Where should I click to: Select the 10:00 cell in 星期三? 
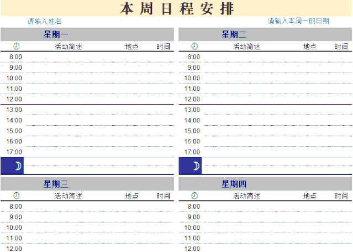(14, 228)
